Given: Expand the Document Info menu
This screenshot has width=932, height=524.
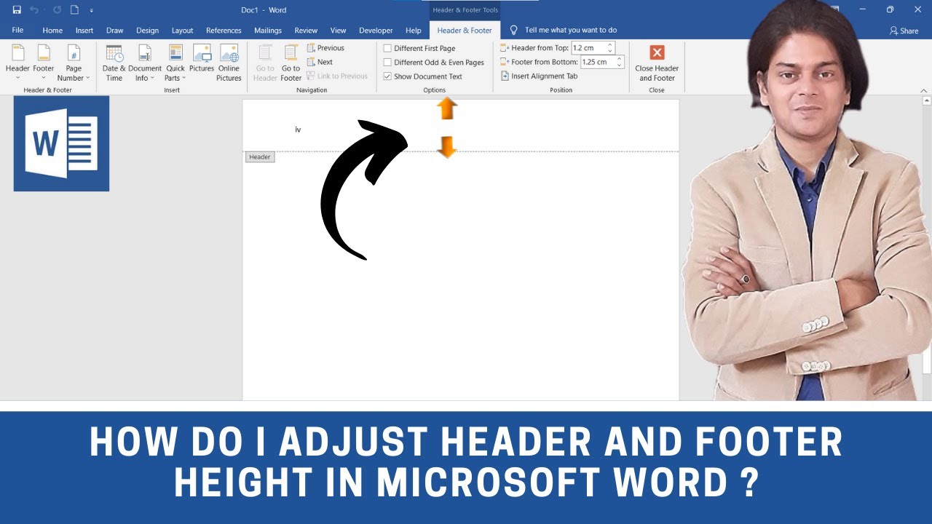Looking at the screenshot, I should [145, 63].
